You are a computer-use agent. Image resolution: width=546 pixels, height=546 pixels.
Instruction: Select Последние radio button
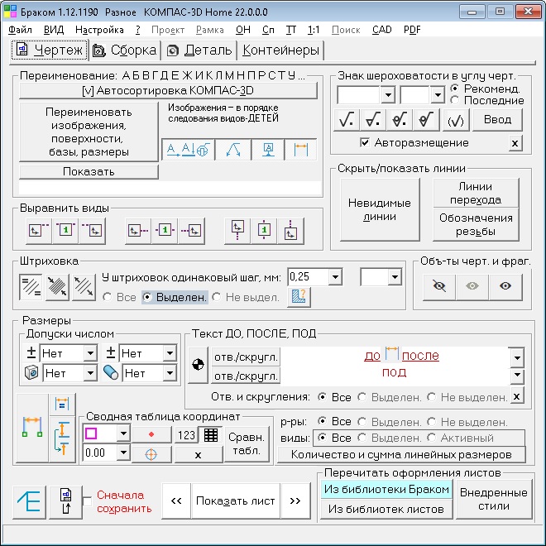(454, 100)
